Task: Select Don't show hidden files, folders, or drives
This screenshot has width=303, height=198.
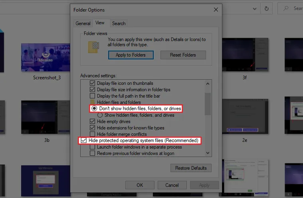Action: coord(94,108)
